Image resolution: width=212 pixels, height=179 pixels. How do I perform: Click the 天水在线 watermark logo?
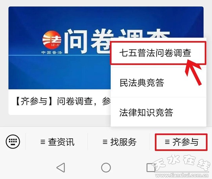coord(181,163)
